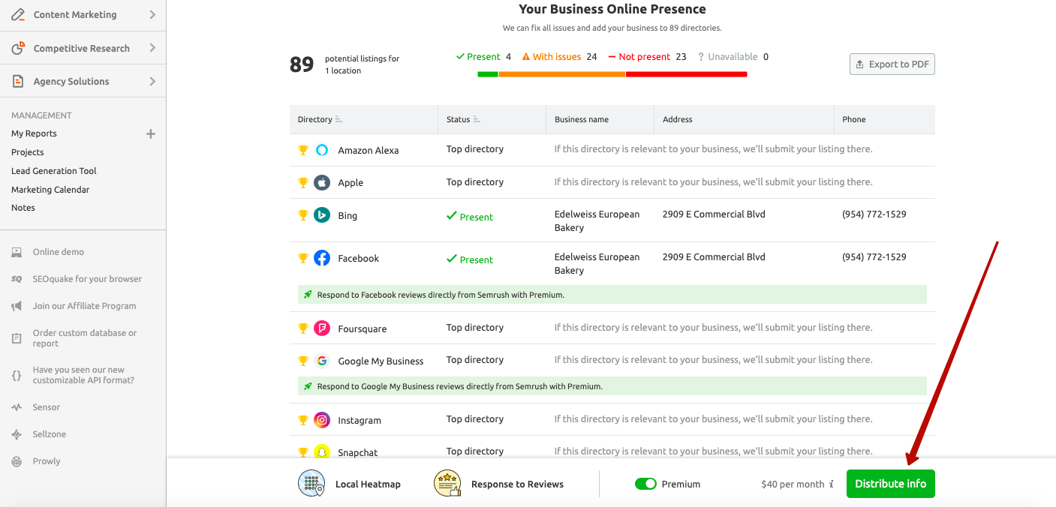Click the Facebook logo icon
Viewport: 1056px width, 507px height.
coord(322,258)
